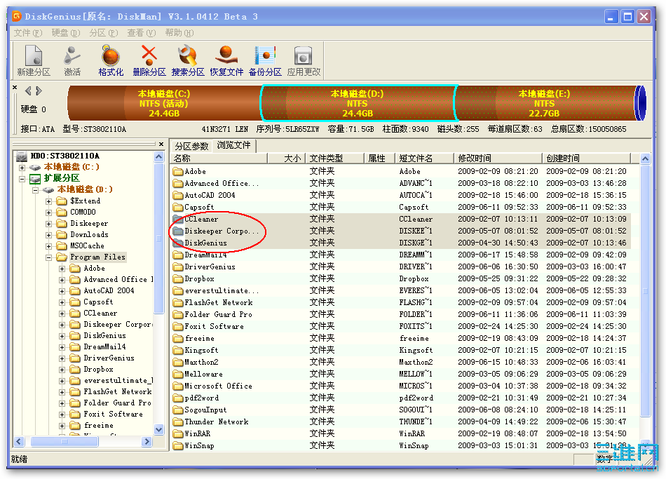The height and width of the screenshot is (479, 666).
Task: Go to next disk with right arrow
Action: (x=39, y=90)
